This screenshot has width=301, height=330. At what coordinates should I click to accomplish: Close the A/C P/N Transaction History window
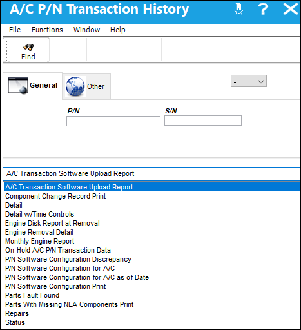point(291,9)
